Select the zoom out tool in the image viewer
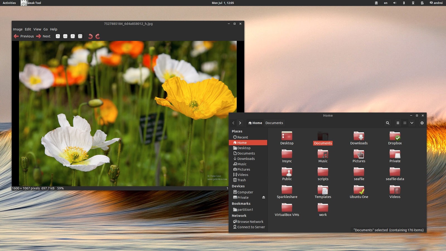This screenshot has width=446, height=251. pyautogui.click(x=65, y=36)
